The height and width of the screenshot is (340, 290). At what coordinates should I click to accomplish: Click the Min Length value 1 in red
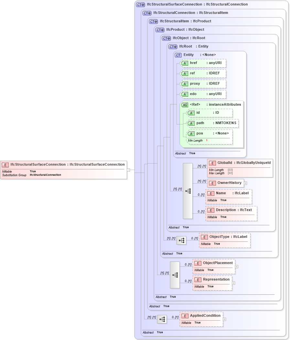206,140
